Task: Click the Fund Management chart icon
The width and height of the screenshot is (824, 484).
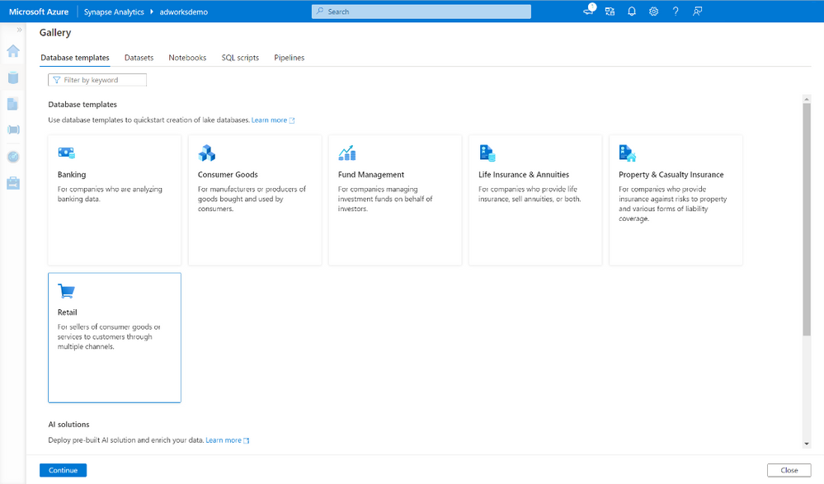Action: pos(346,153)
